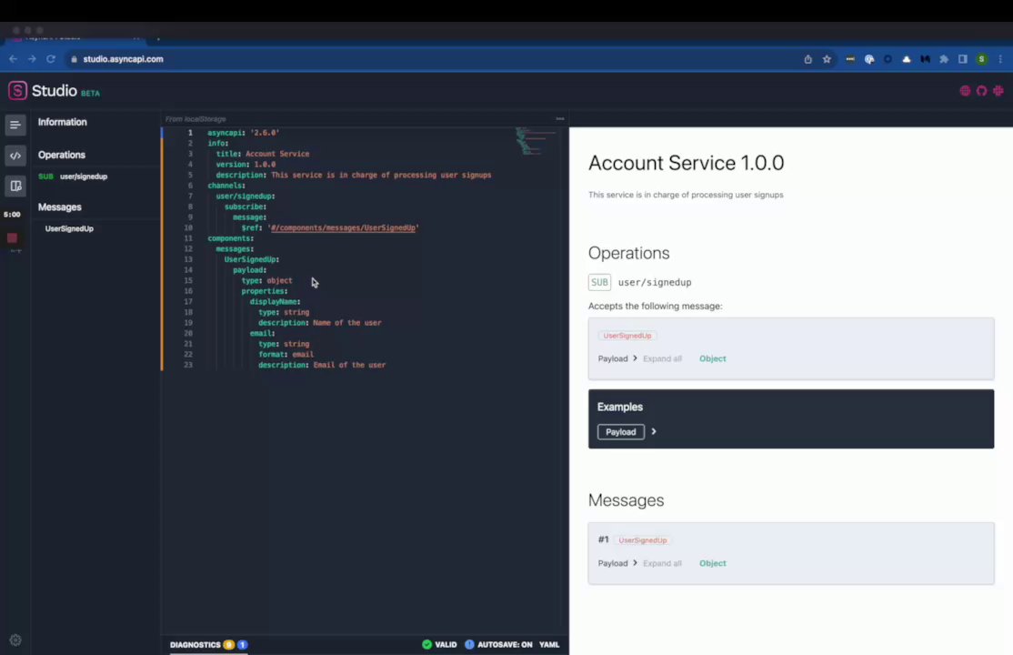Bookmark this page with star icon
This screenshot has height=655, width=1013.
[827, 59]
